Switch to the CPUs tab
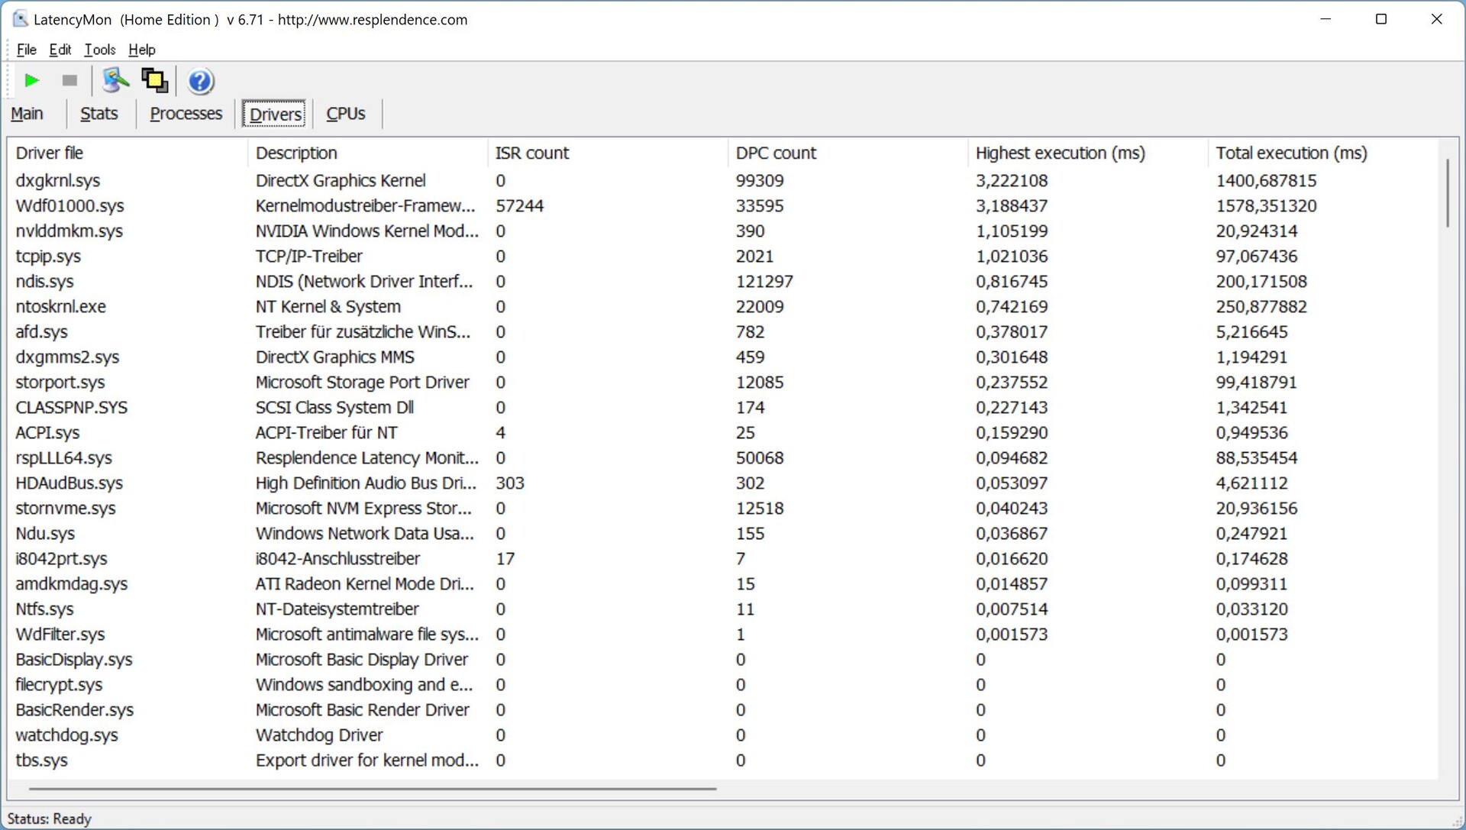This screenshot has height=830, width=1466. pyautogui.click(x=345, y=114)
